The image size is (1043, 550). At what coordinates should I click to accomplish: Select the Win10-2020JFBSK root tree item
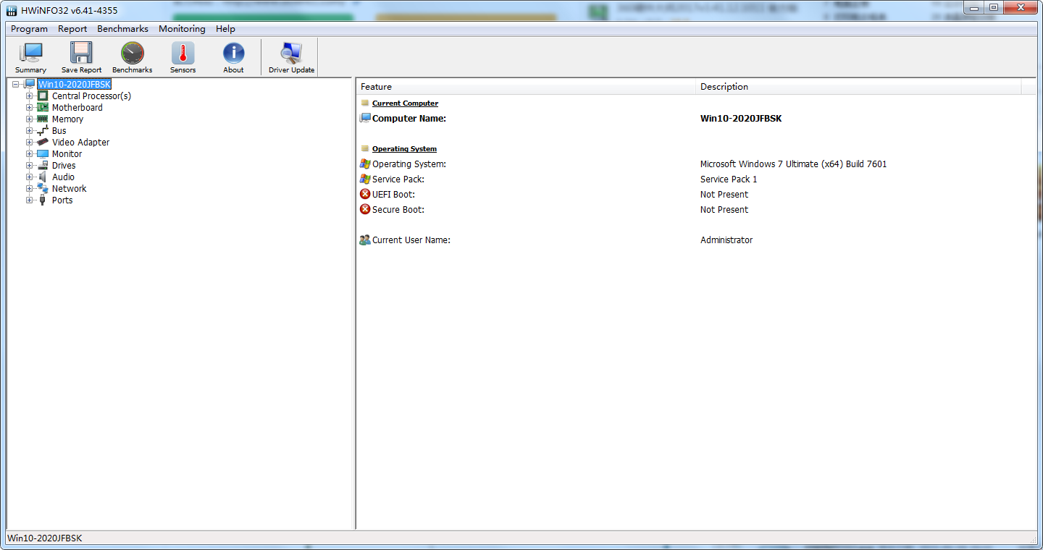[74, 84]
